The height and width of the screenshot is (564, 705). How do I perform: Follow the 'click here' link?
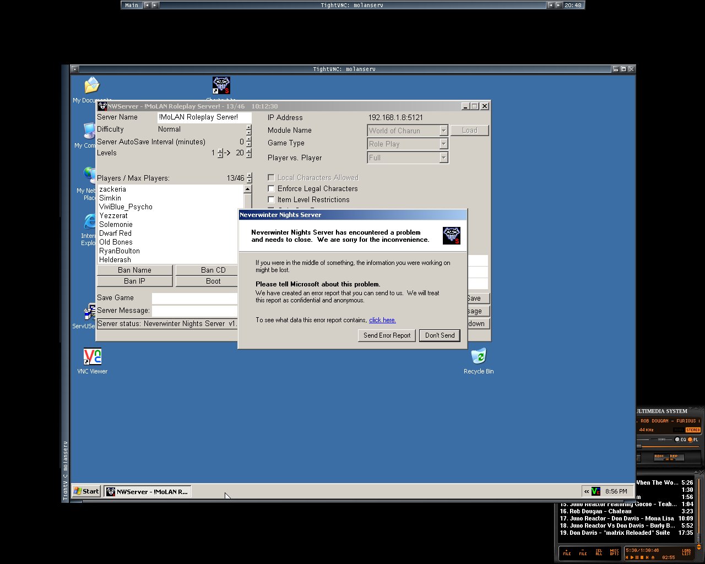[382, 320]
